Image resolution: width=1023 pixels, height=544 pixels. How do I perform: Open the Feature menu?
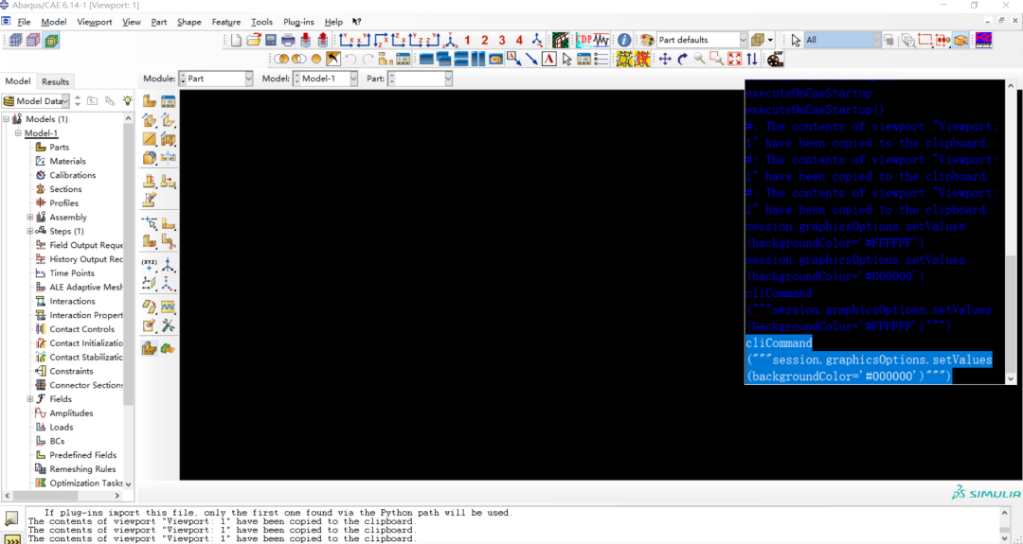click(226, 22)
